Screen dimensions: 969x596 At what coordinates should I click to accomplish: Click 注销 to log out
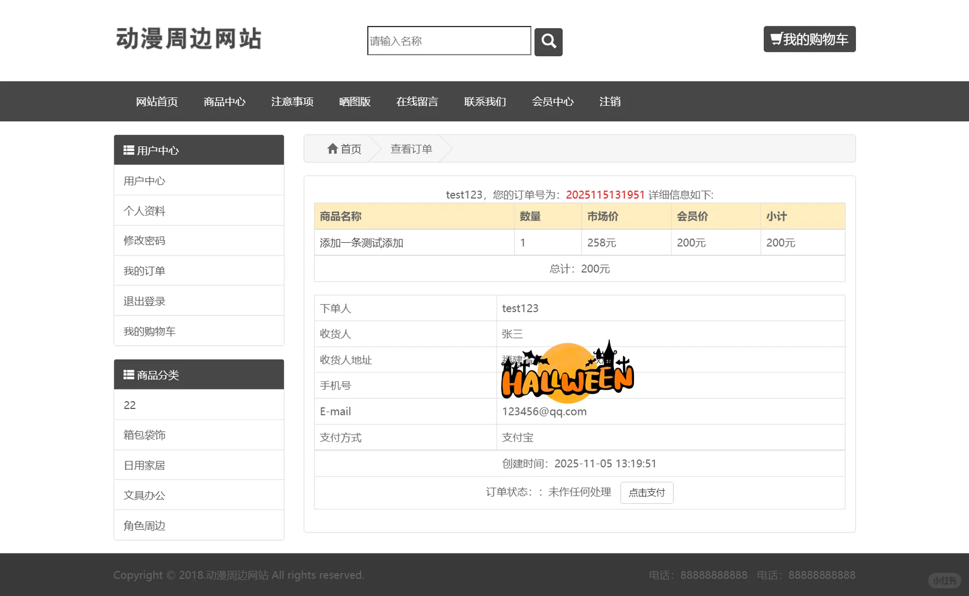610,102
